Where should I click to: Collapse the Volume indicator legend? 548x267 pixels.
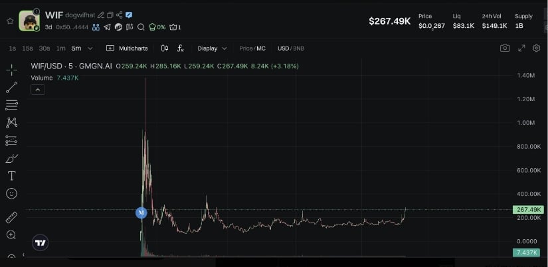(38, 90)
